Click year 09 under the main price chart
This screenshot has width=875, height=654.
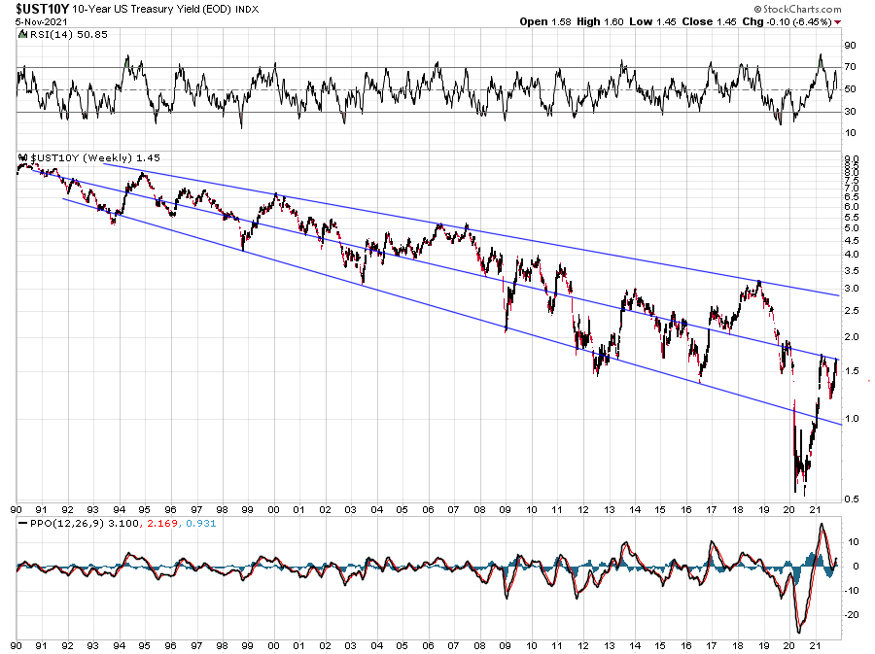pyautogui.click(x=505, y=509)
